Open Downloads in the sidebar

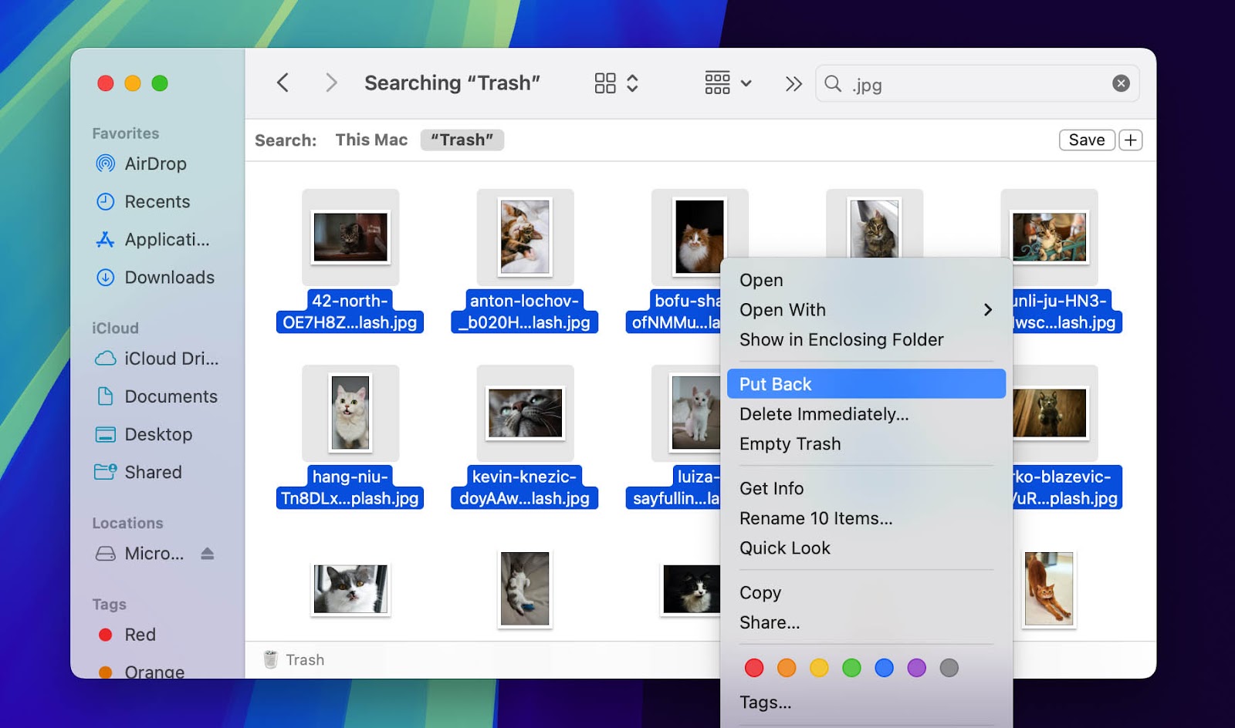point(169,277)
